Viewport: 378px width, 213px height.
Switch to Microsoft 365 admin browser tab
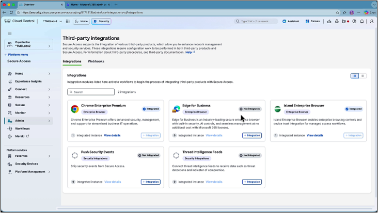(x=88, y=5)
